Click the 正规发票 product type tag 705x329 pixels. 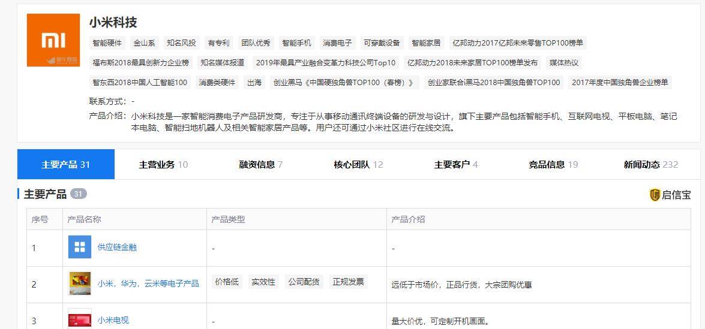[x=348, y=282]
